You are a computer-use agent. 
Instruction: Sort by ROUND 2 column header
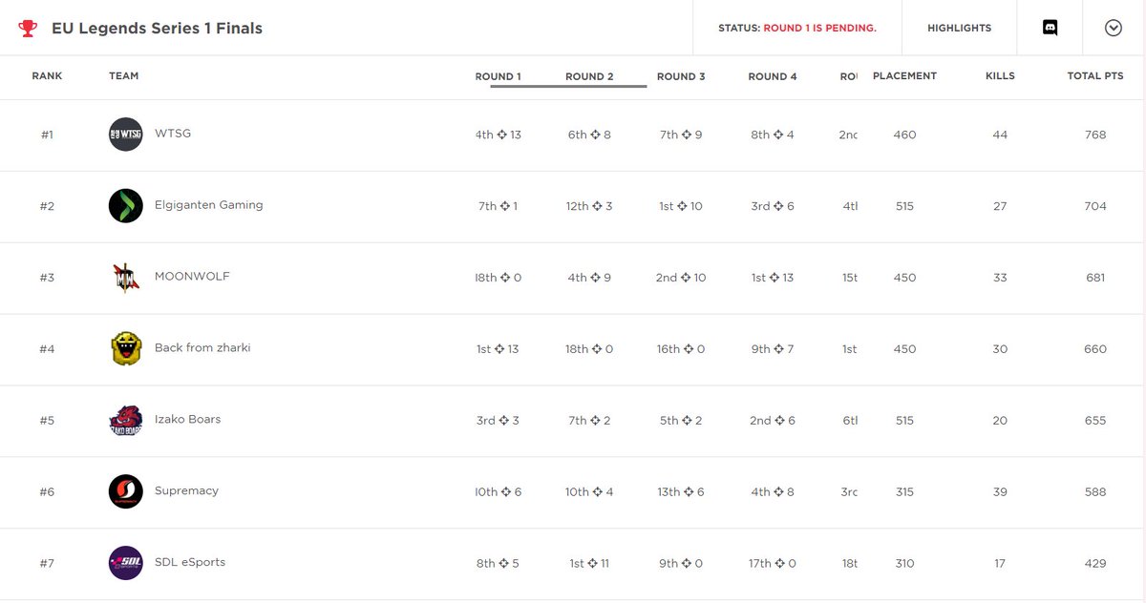589,76
